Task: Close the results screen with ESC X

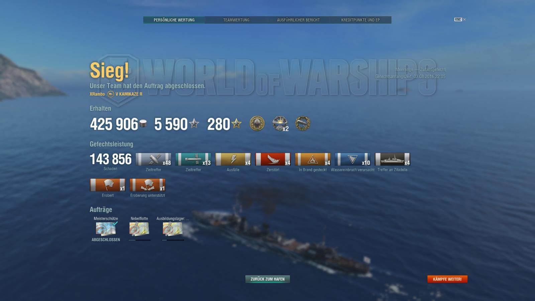Action: (460, 19)
